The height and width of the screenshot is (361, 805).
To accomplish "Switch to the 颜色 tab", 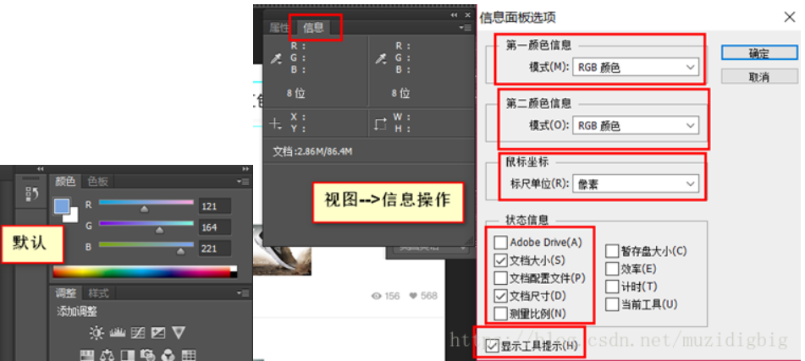I will coord(65,182).
